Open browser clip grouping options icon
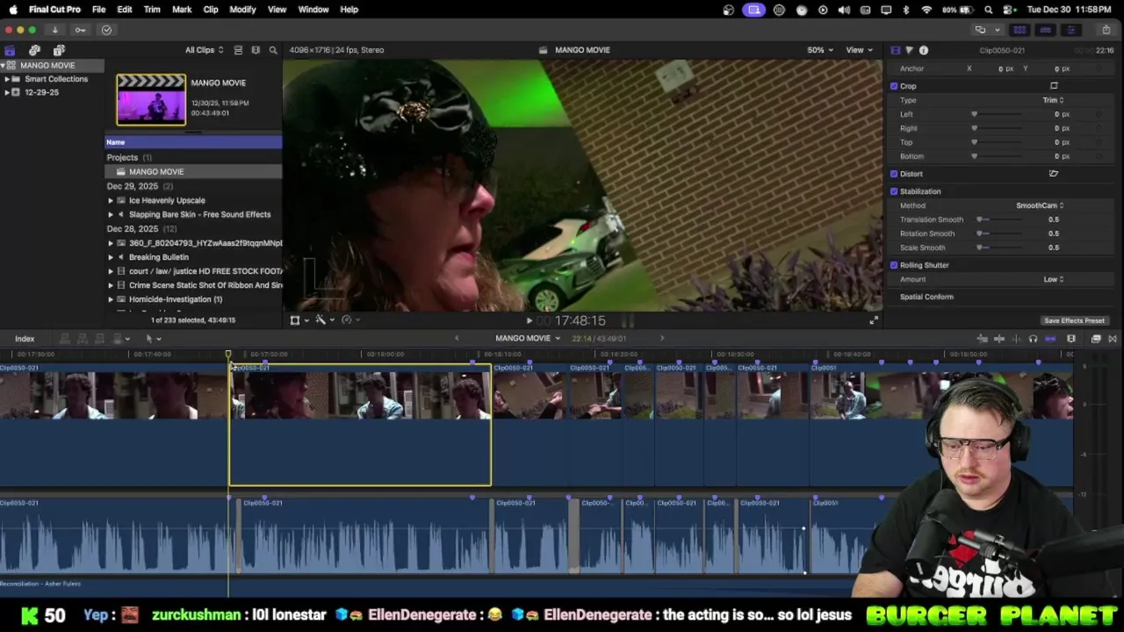Image resolution: width=1124 pixels, height=632 pixels. pos(256,50)
